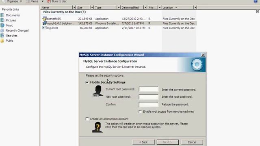Close the MySQL wizard dialog
Screen dimensions: 260x146
coord(203,55)
